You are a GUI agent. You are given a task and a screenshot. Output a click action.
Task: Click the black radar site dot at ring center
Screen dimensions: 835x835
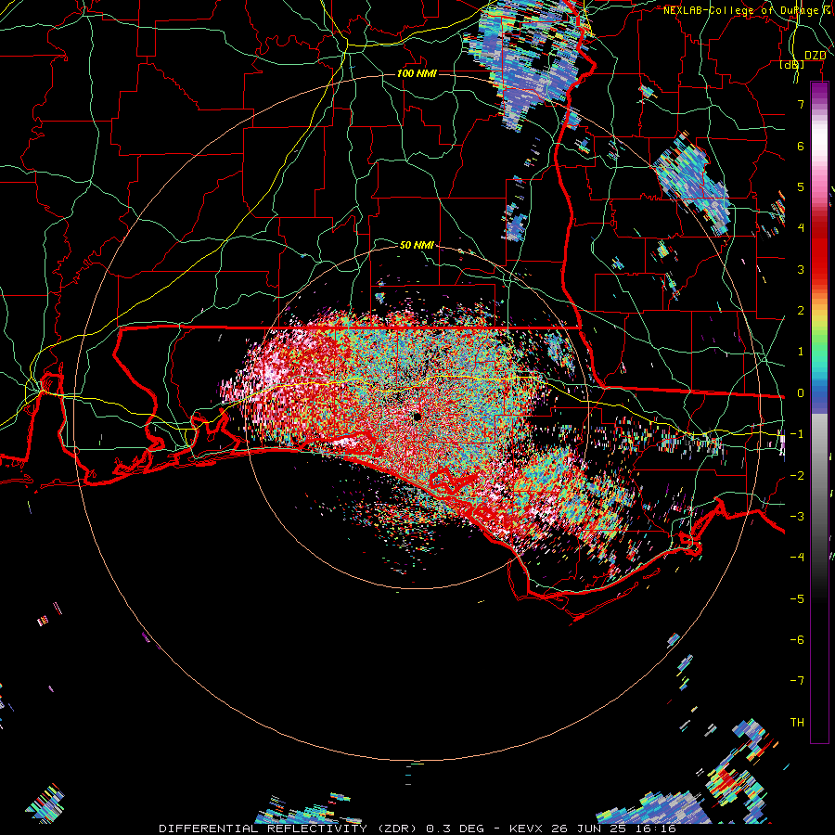417,417
